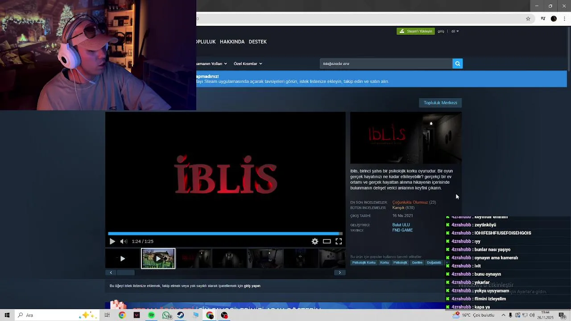Open browser media control icon
Viewport: 571px width, 321px height.
(x=543, y=19)
